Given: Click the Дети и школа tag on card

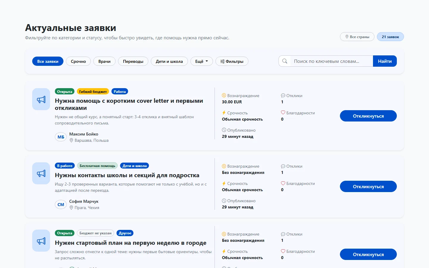Looking at the screenshot, I should 135,166.
